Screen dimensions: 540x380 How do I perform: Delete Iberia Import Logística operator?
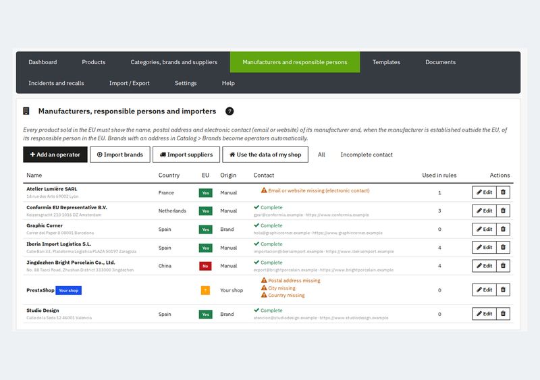(x=503, y=247)
